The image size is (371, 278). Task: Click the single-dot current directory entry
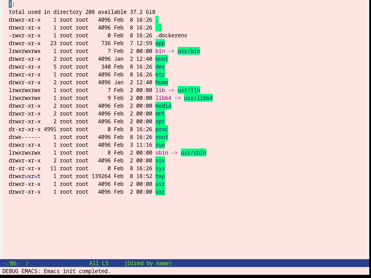(x=157, y=20)
